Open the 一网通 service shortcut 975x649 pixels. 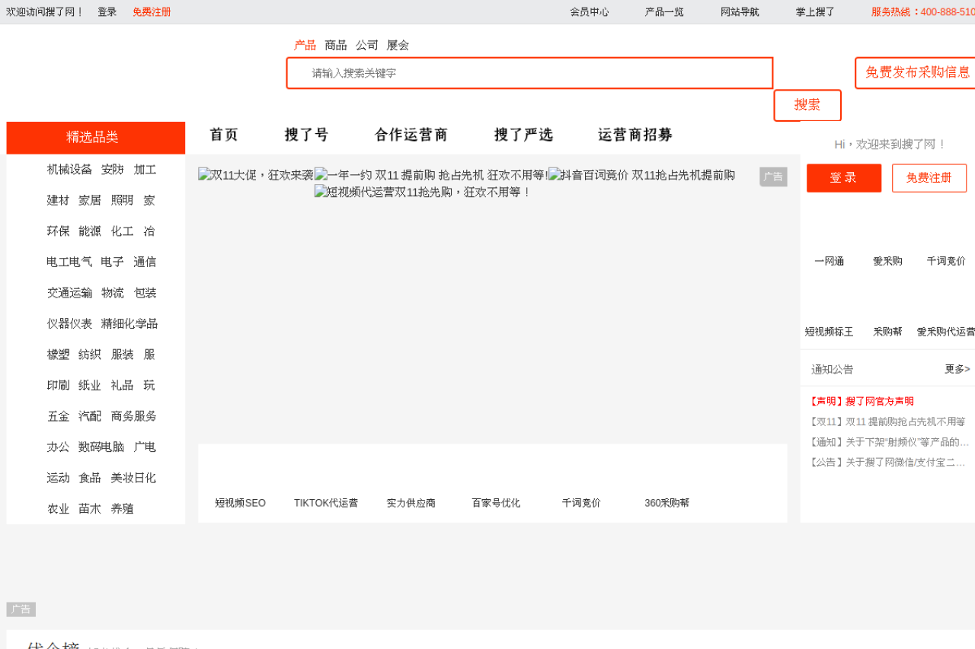829,261
